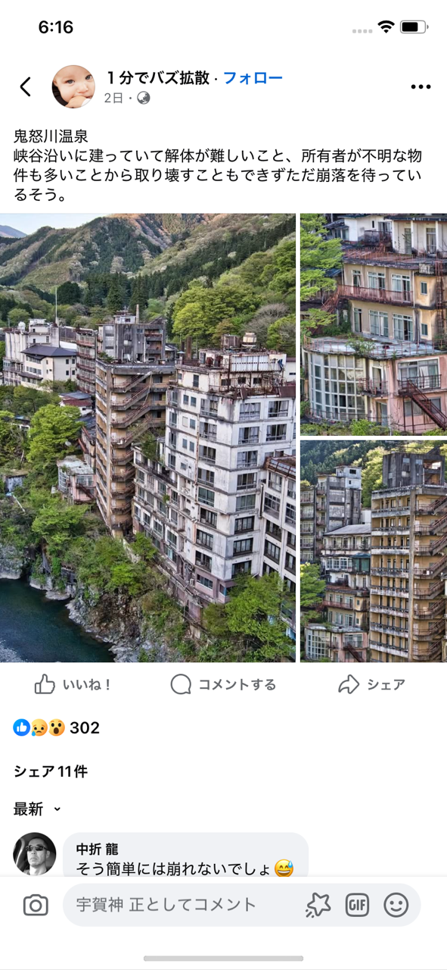Tap the sticker avatar icon in comment field

coord(318,905)
